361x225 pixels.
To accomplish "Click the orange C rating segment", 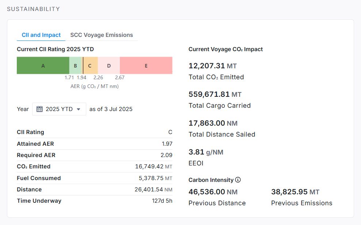I will (90, 66).
